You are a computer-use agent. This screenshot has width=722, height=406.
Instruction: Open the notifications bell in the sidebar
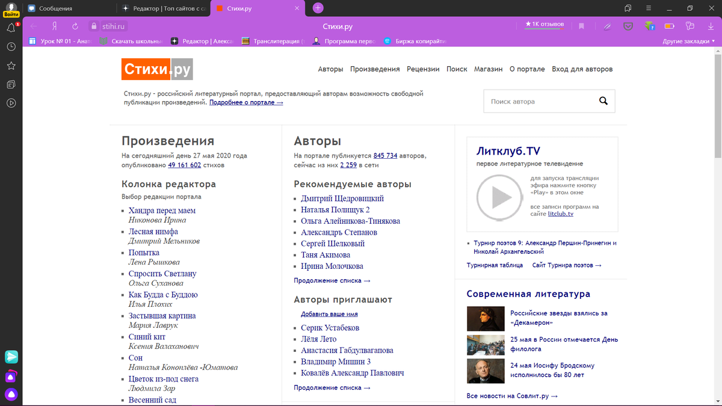pyautogui.click(x=11, y=28)
